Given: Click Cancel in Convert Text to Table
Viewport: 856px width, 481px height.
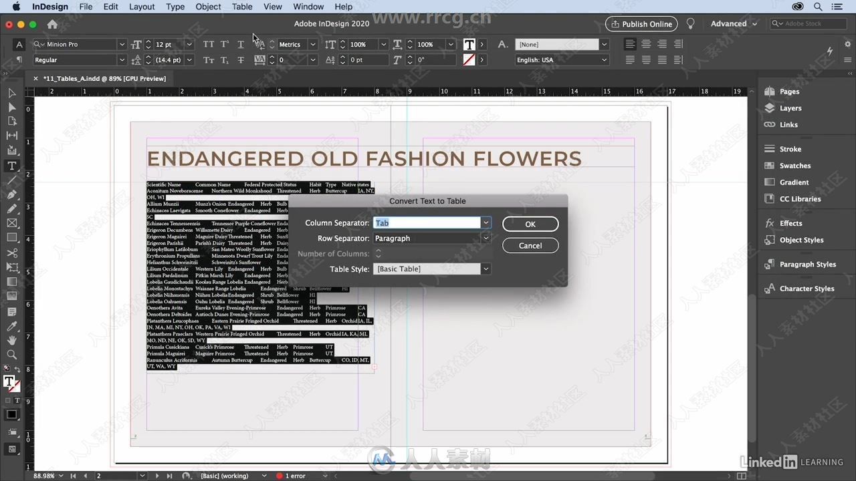Looking at the screenshot, I should pos(530,246).
